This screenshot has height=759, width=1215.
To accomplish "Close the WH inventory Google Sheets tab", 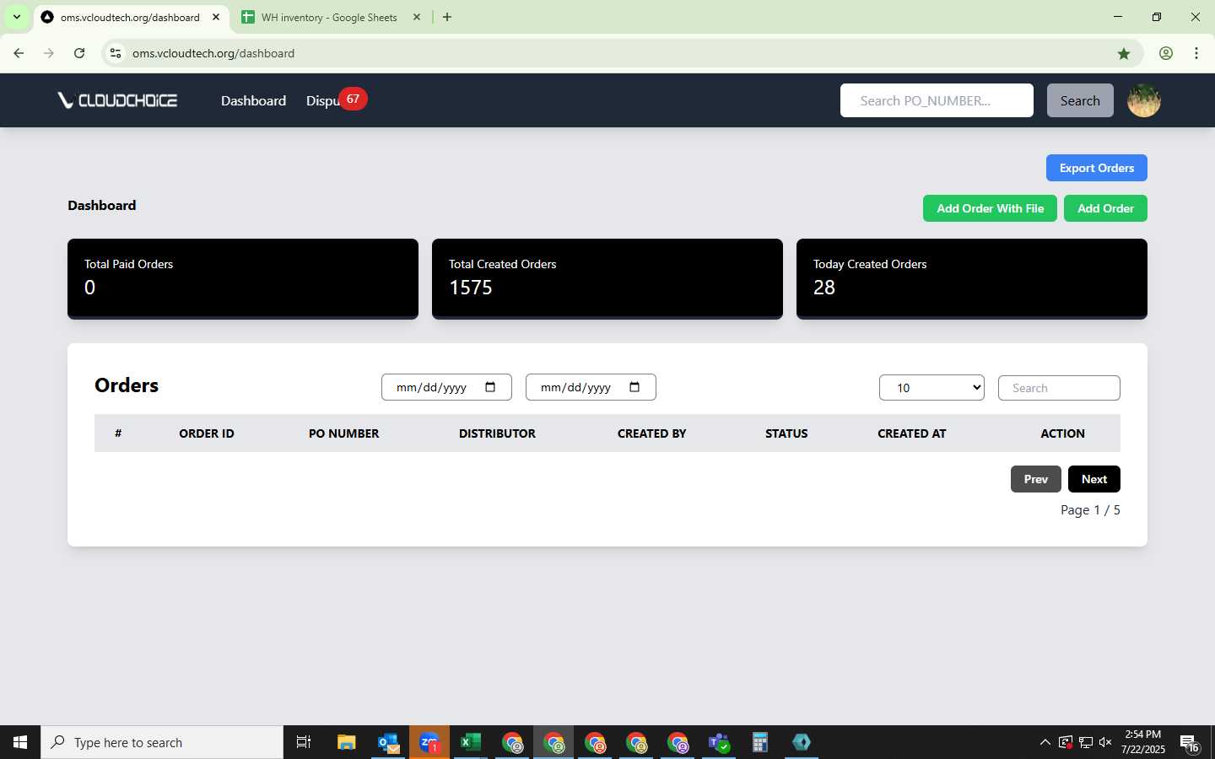I will 417,17.
